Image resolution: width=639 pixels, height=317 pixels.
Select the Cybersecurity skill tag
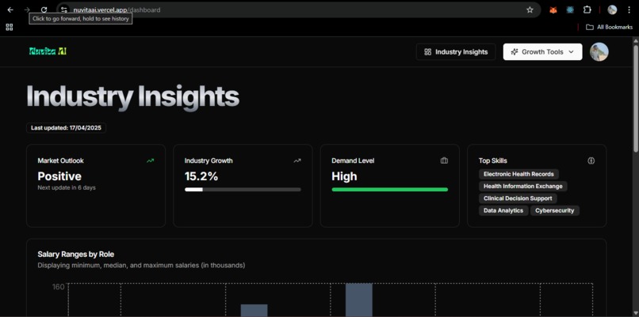point(555,210)
